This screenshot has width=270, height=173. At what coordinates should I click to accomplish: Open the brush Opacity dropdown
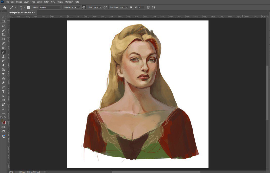79,7
